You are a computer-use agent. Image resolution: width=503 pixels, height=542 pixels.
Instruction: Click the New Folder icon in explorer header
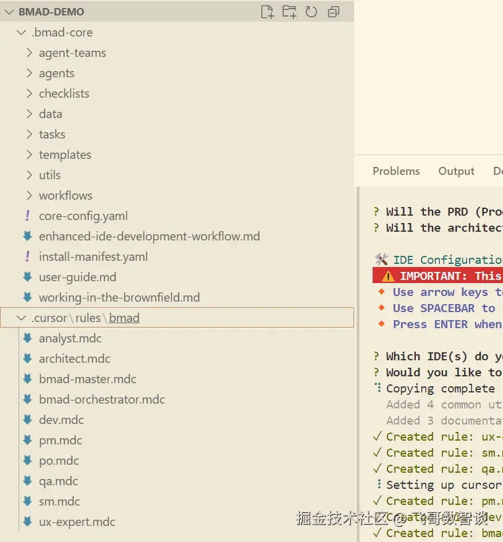click(289, 12)
